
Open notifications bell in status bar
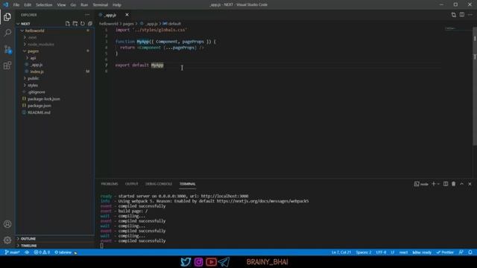[x=470, y=252]
